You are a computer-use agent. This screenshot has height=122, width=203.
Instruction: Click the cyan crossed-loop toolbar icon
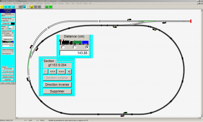(9, 7)
